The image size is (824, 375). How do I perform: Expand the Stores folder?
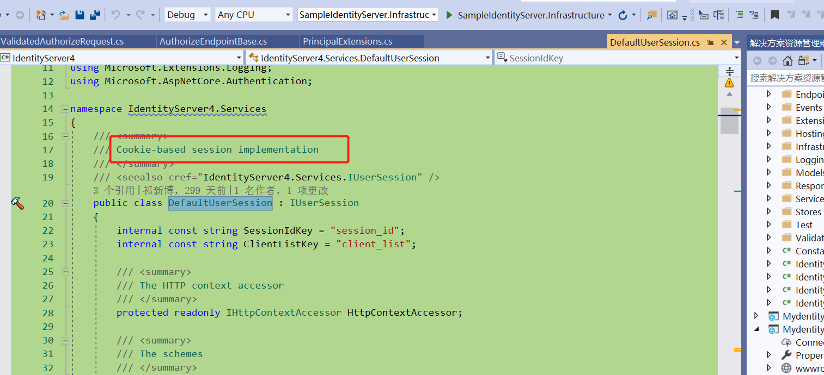768,211
